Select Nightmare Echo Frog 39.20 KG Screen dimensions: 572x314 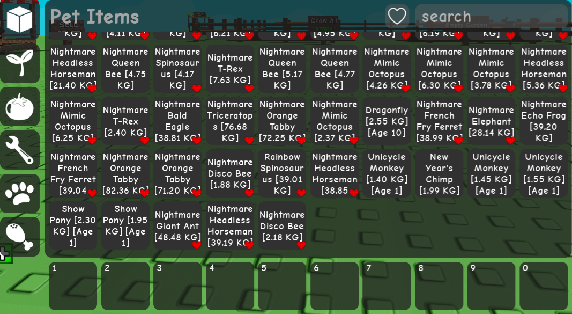(544, 121)
